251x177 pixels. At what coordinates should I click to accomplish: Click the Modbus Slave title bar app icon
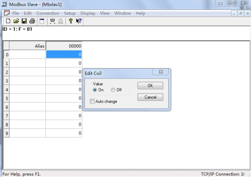tap(4, 4)
